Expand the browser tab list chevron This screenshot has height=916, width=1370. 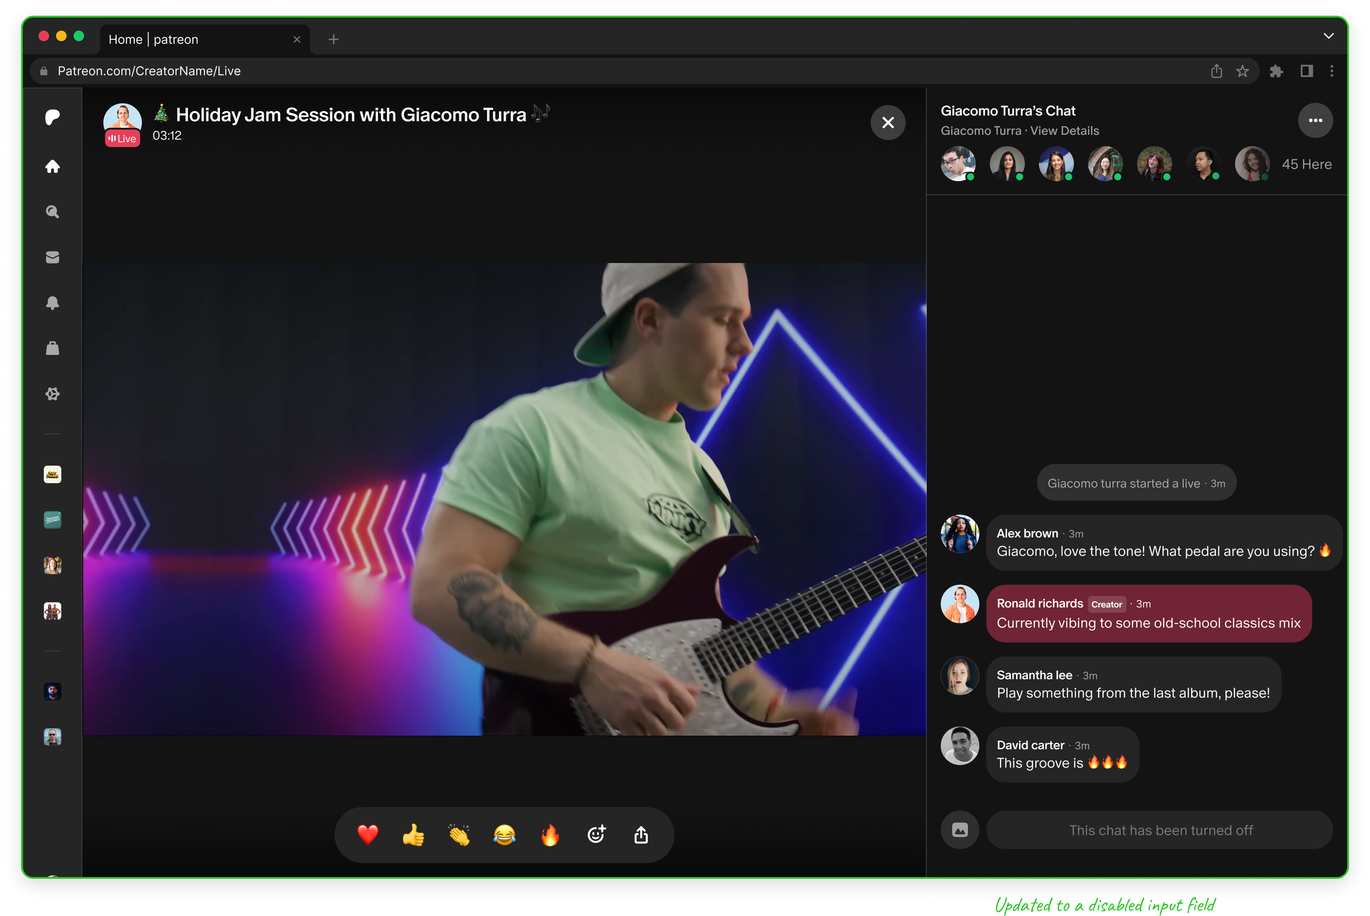click(1328, 36)
